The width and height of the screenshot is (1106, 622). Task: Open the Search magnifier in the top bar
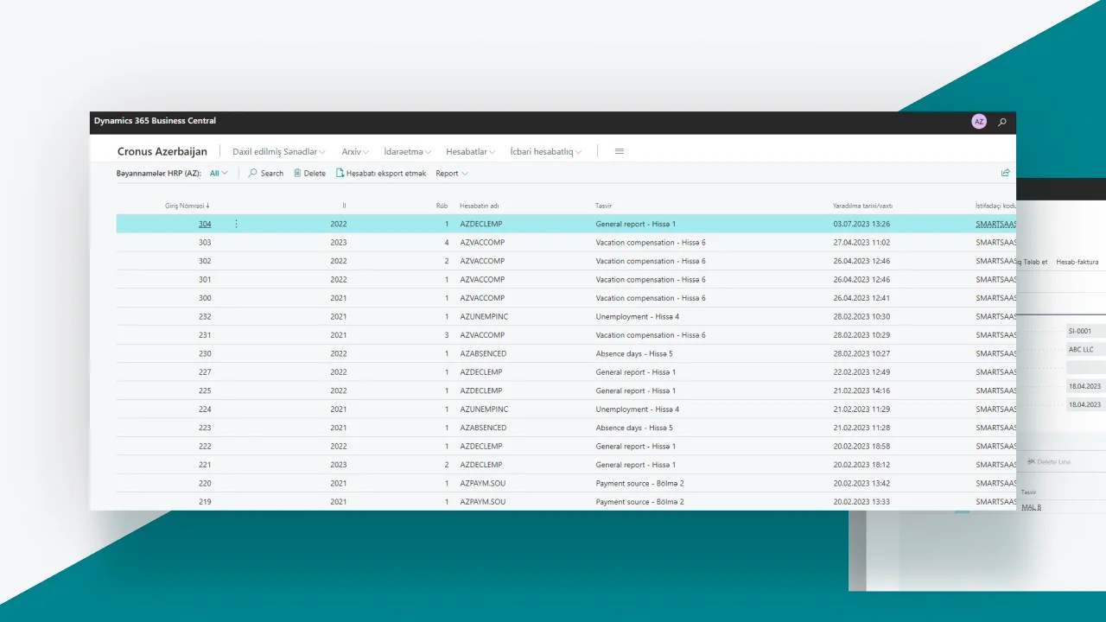pos(1001,121)
